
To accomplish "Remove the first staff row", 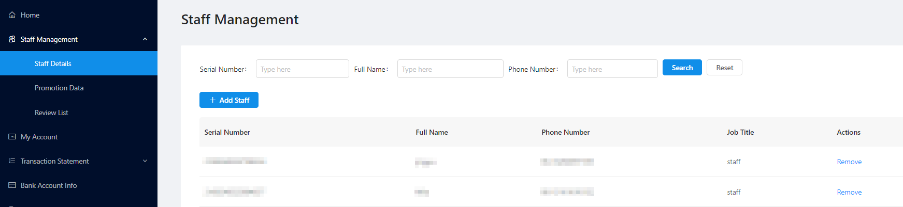I will click(849, 162).
